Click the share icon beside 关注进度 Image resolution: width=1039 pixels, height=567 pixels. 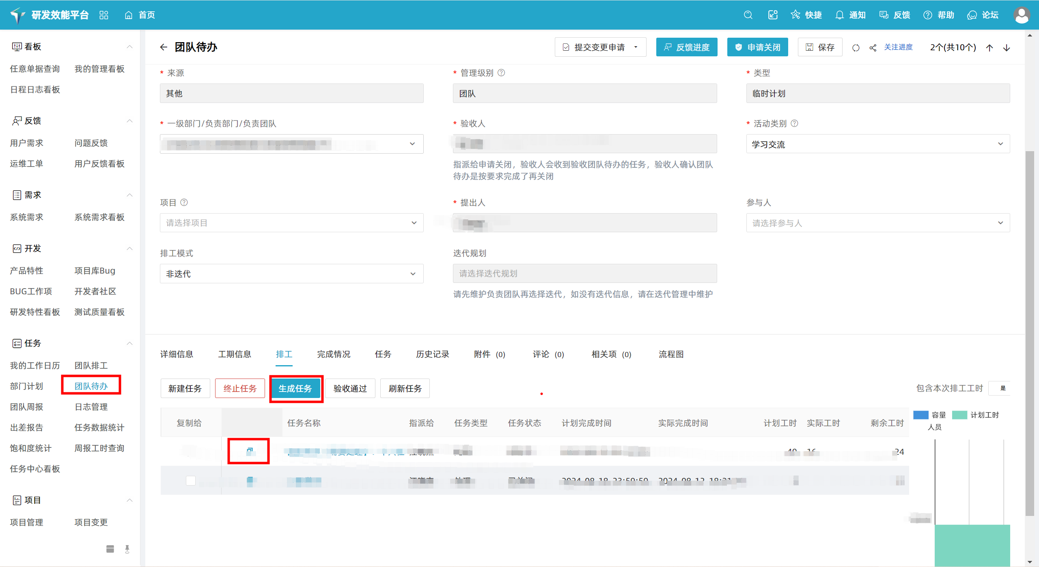[873, 48]
